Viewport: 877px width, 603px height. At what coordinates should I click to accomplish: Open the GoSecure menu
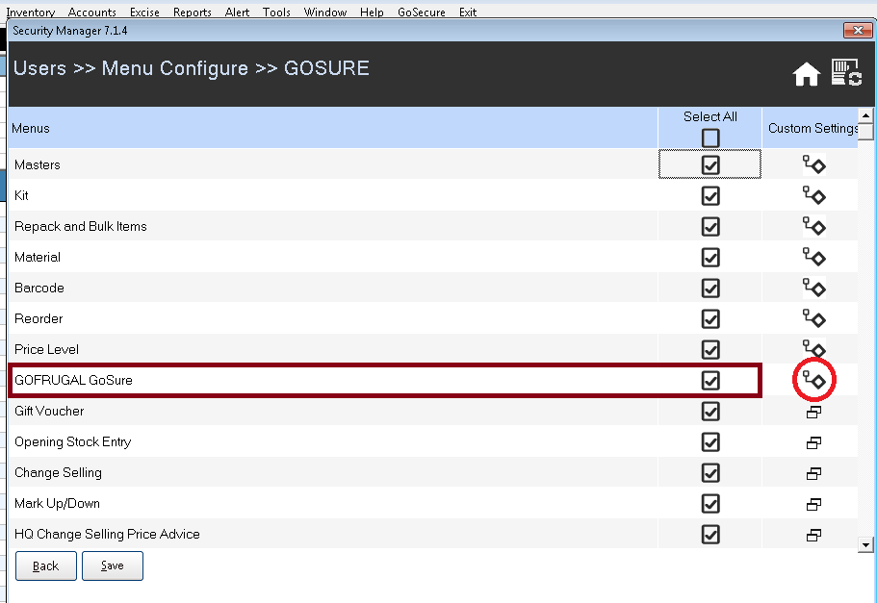point(421,12)
